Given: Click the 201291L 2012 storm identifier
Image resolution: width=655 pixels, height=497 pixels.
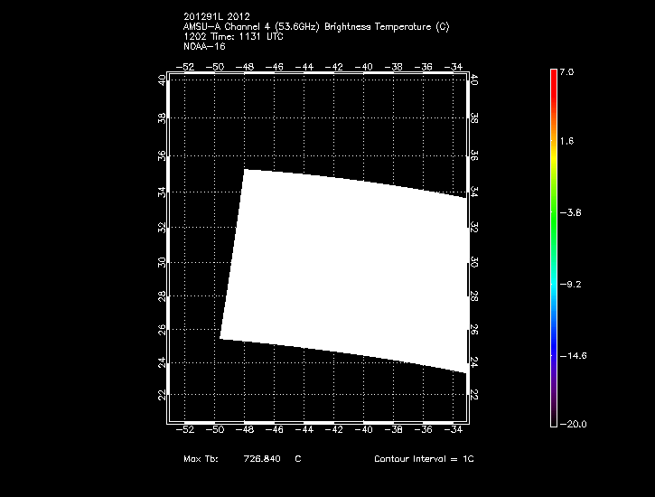Looking at the screenshot, I should click(216, 17).
